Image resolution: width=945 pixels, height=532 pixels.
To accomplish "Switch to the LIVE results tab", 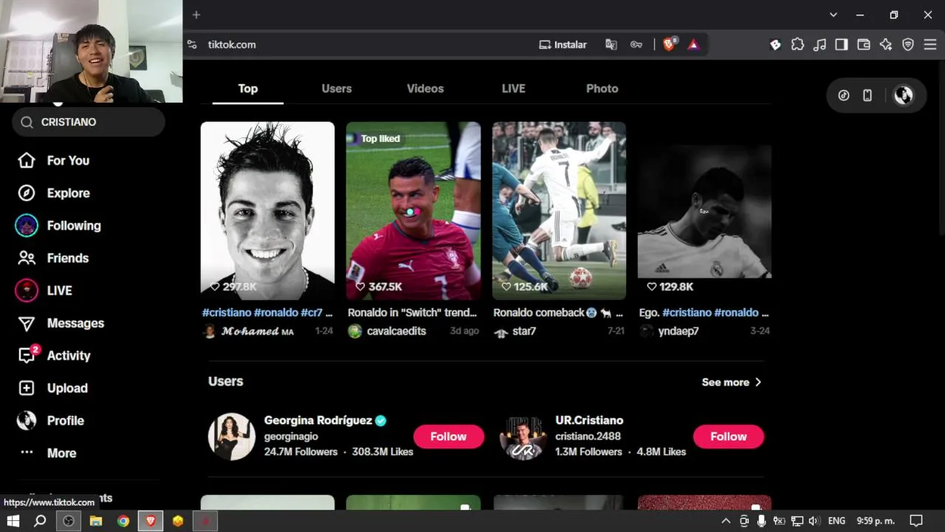I will [514, 89].
